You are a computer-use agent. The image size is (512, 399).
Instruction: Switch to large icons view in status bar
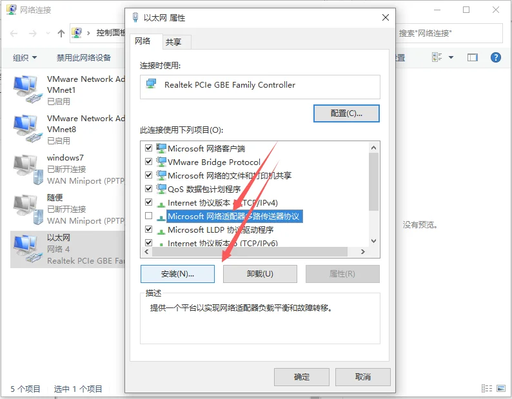point(500,388)
